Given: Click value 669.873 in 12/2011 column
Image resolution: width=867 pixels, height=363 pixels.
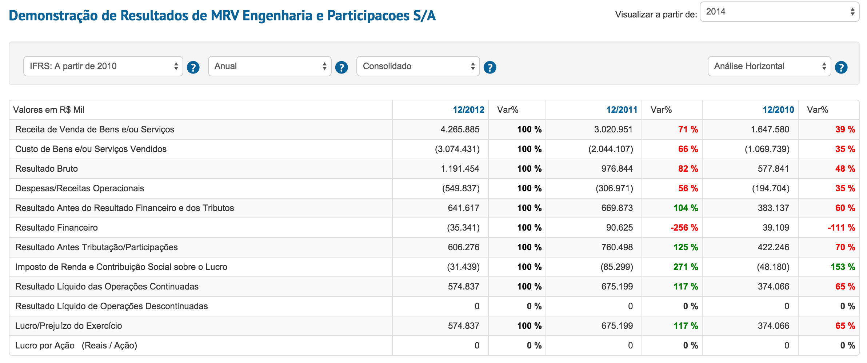Looking at the screenshot, I should tap(617, 208).
